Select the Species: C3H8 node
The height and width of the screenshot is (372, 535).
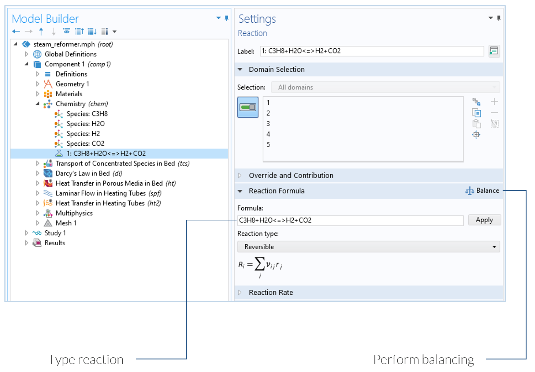[87, 114]
